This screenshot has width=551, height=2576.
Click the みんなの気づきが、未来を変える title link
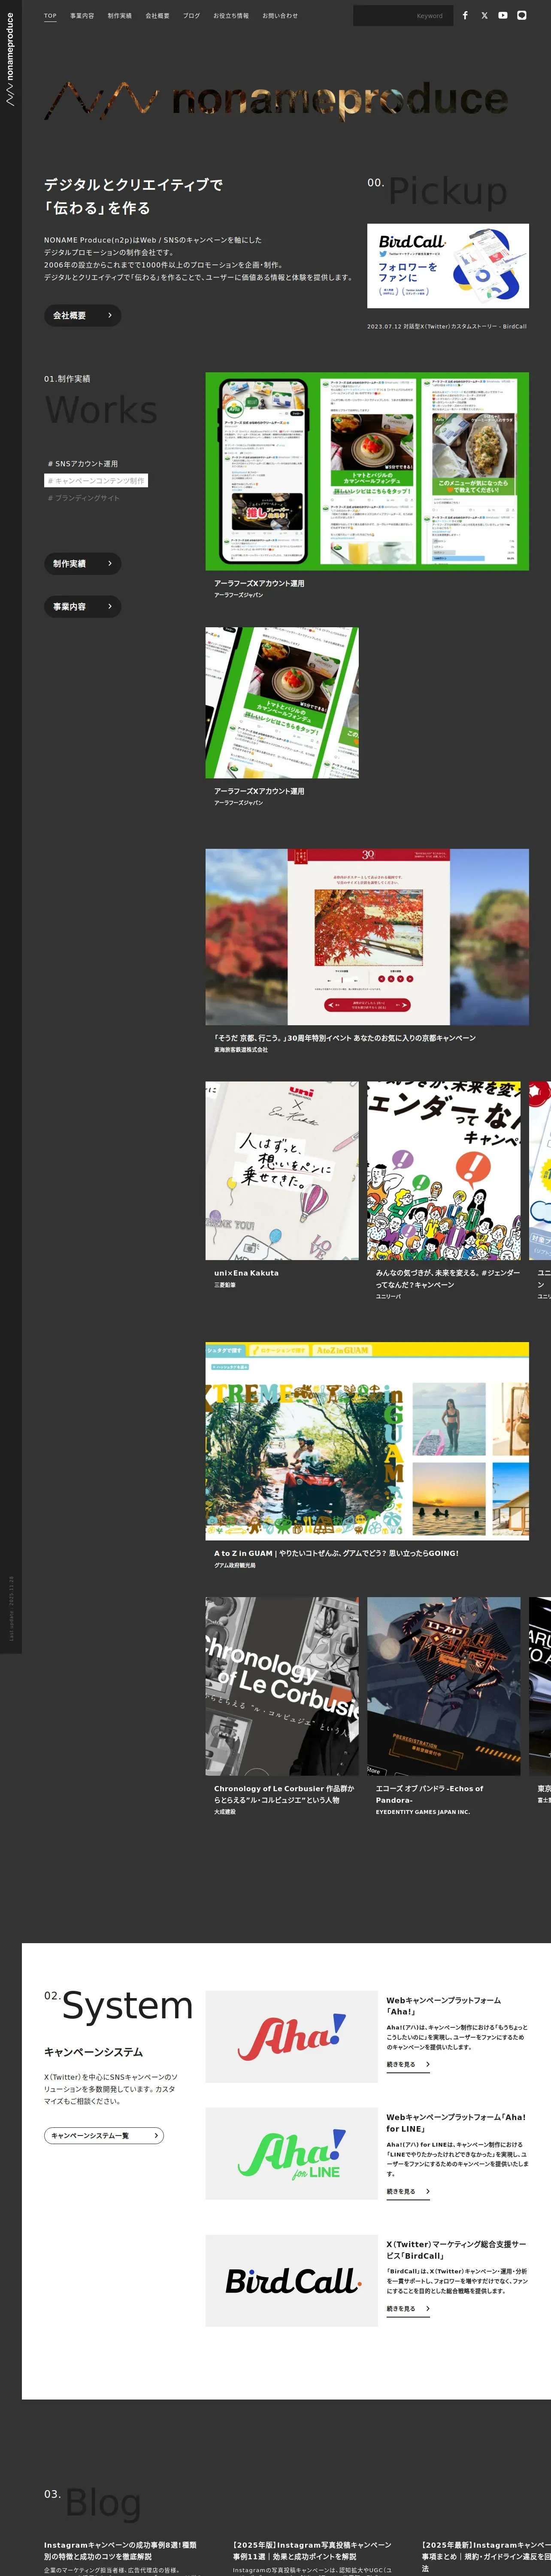pyautogui.click(x=447, y=1278)
